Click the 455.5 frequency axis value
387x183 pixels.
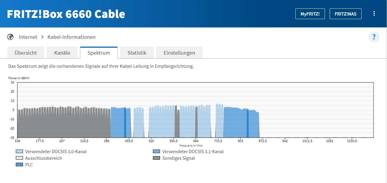click(129, 141)
